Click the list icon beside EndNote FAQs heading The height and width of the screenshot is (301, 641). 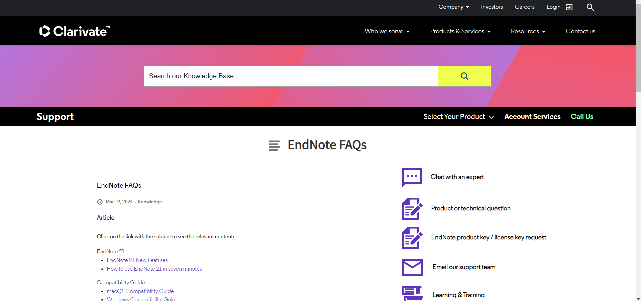(x=274, y=145)
